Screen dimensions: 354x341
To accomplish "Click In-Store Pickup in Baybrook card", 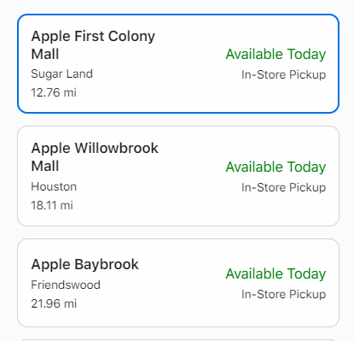I will [283, 294].
